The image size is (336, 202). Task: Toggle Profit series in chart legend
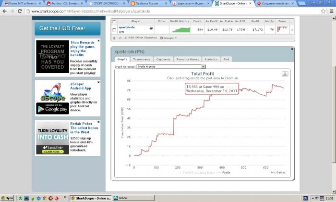point(224,173)
